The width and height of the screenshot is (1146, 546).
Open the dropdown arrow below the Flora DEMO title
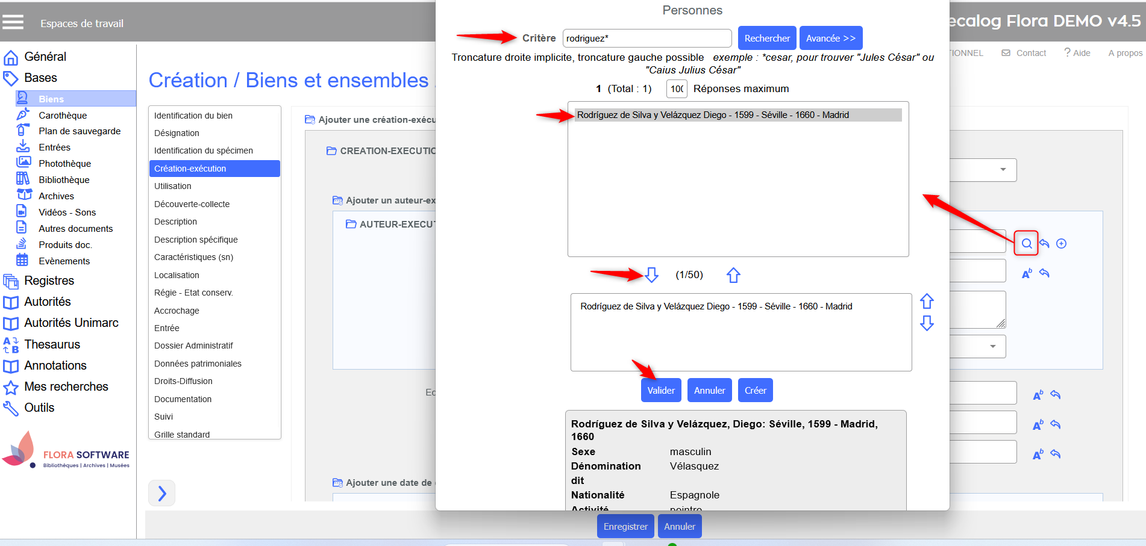[1003, 169]
